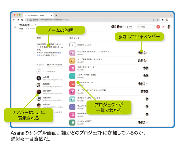Open the Web制作 team dropdown arrow
187x146 pixels.
coord(32,25)
